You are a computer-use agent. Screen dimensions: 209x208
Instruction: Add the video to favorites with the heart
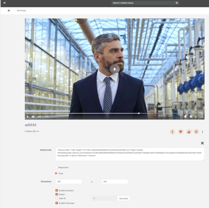[181, 132]
